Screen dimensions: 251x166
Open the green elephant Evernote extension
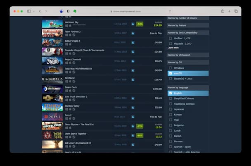[x=75, y=11]
